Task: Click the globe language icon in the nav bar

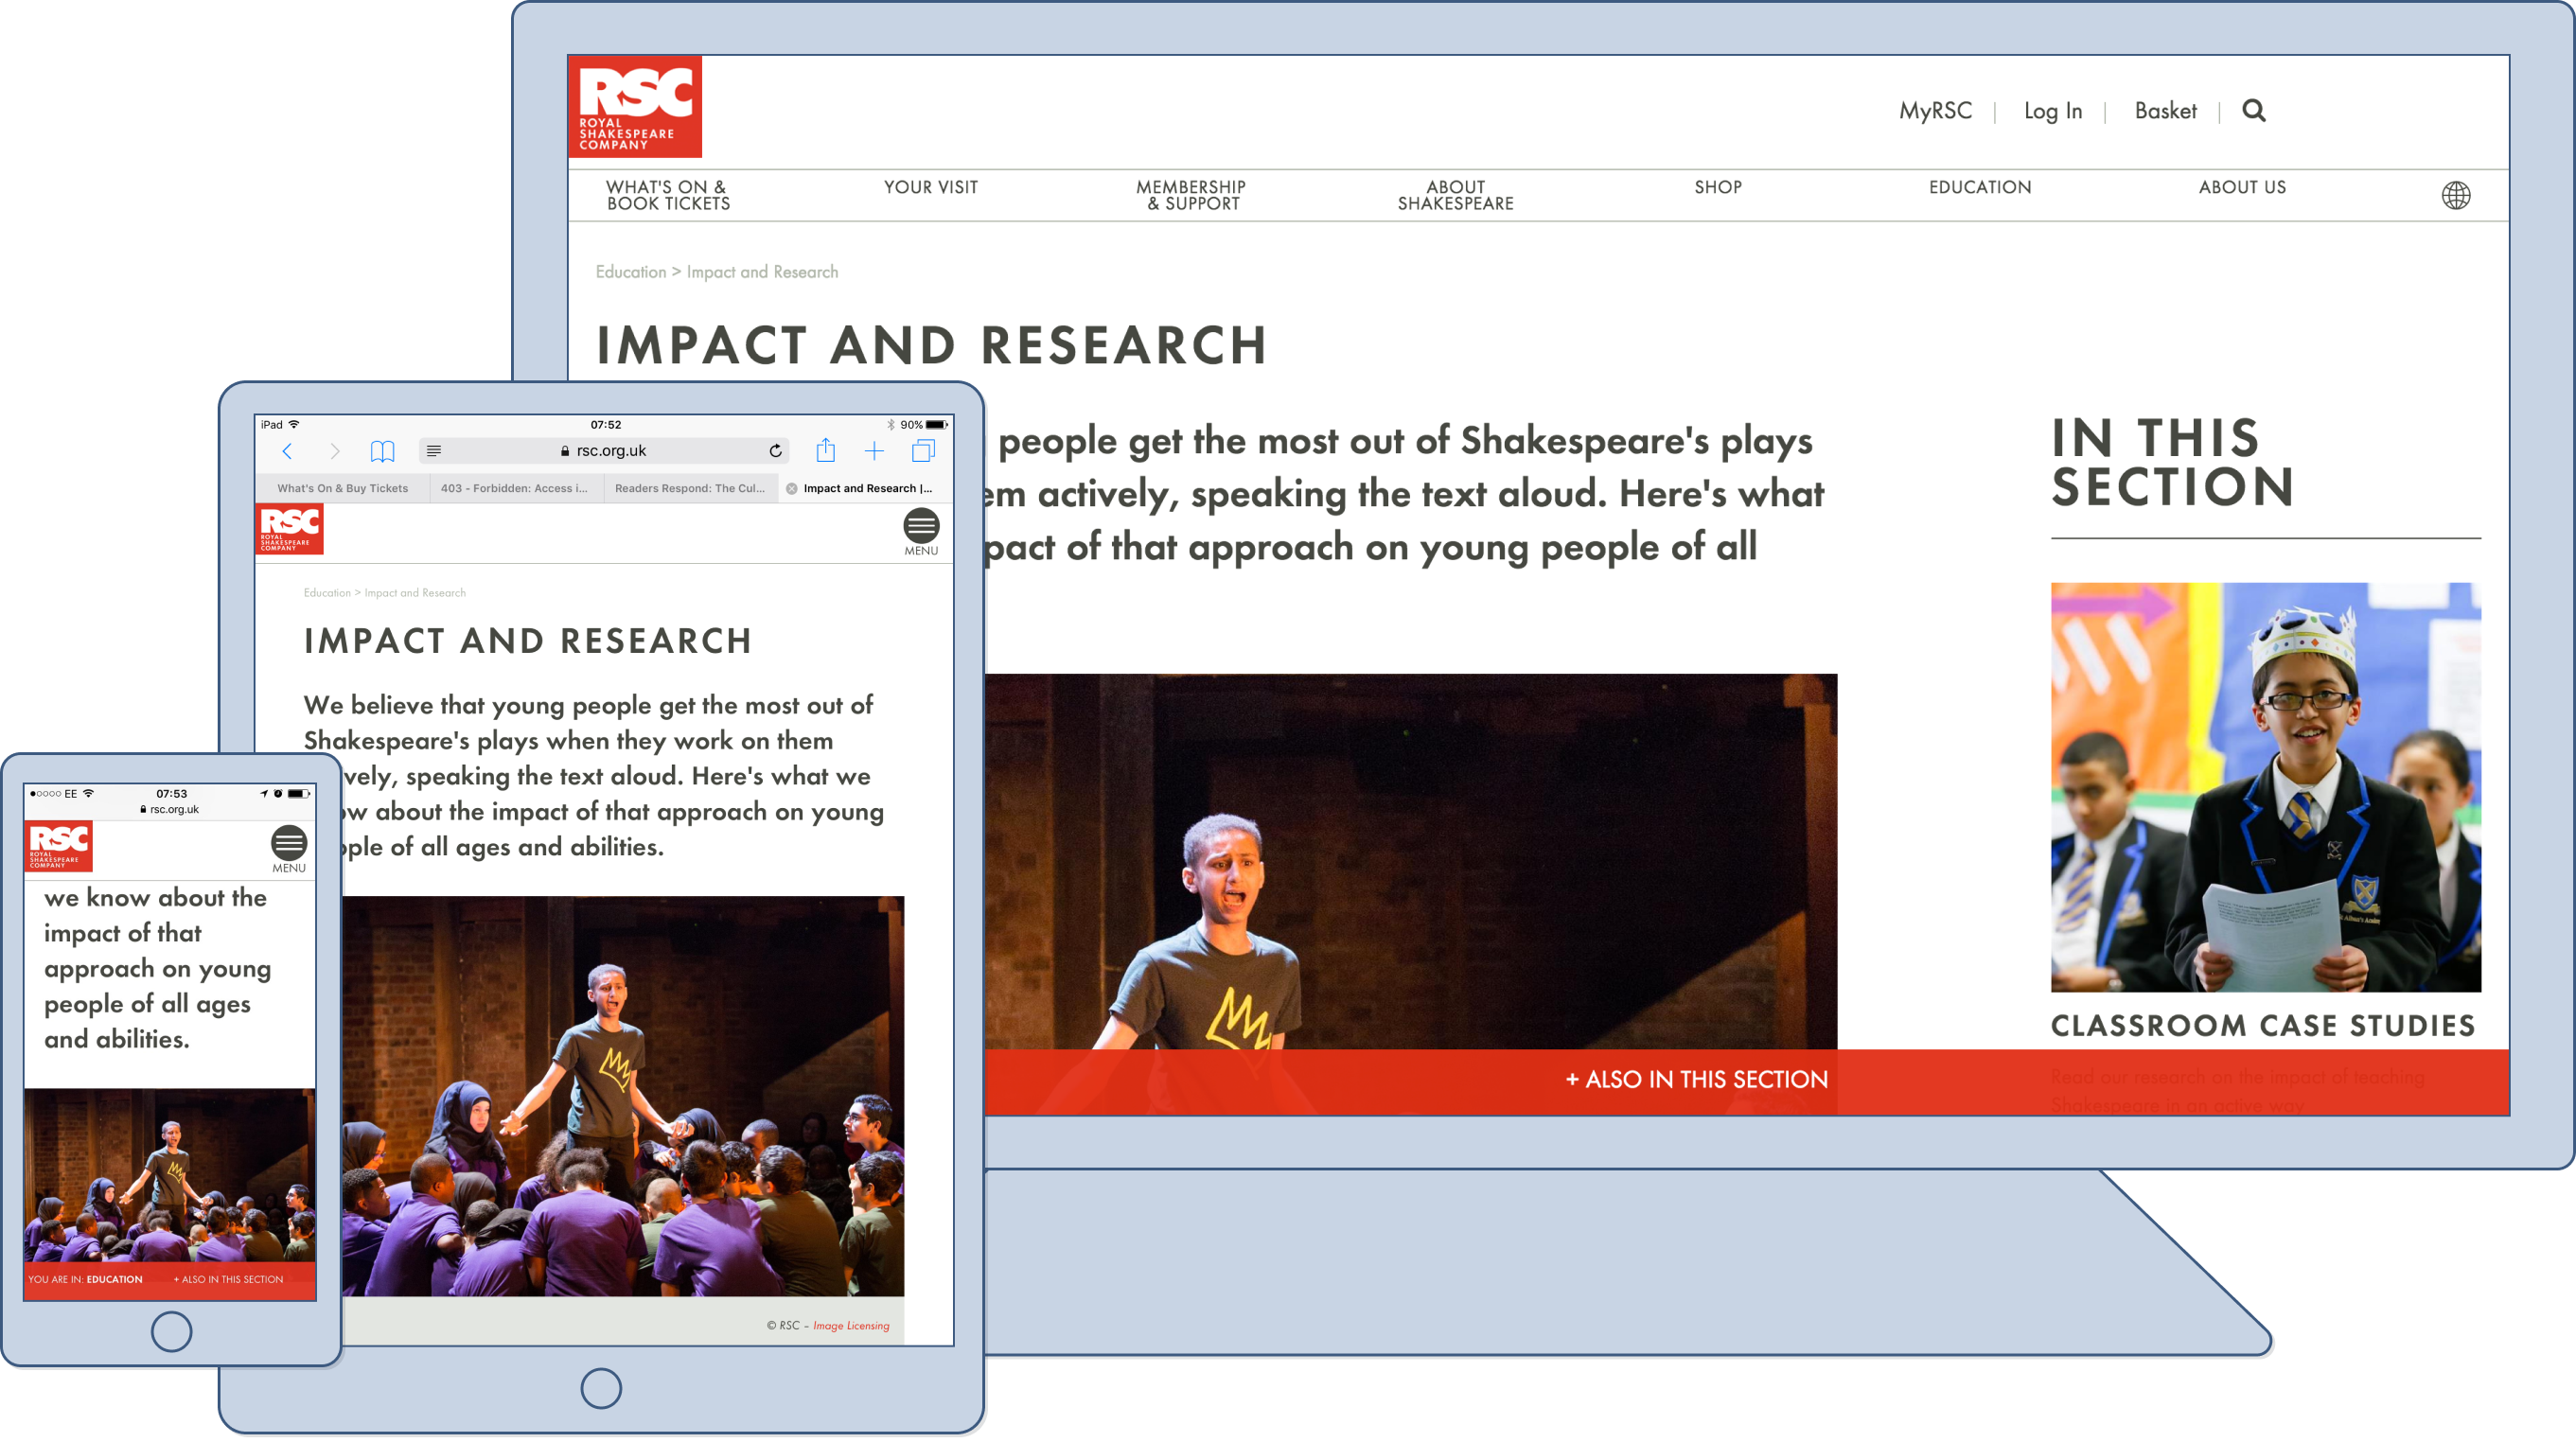Action: 2455,195
